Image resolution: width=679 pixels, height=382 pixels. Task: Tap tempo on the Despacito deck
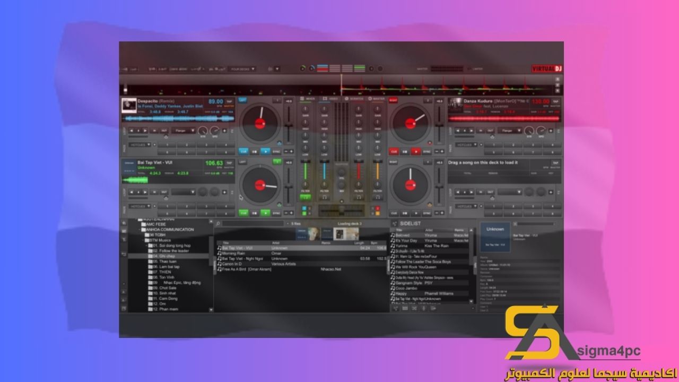pyautogui.click(x=229, y=101)
